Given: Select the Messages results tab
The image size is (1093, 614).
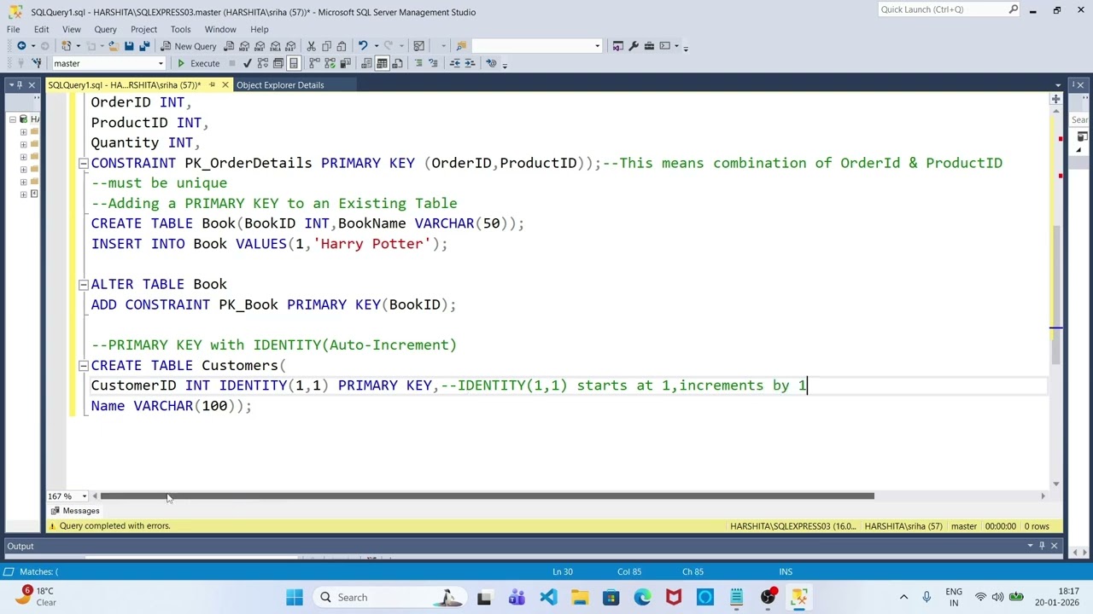Looking at the screenshot, I should tap(75, 511).
